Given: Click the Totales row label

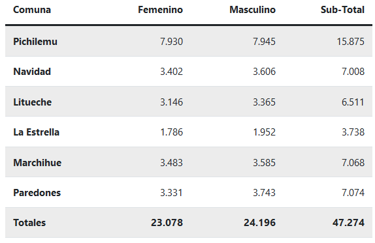Looking at the screenshot, I should click(x=29, y=223).
